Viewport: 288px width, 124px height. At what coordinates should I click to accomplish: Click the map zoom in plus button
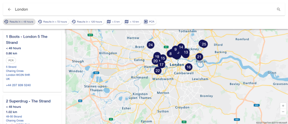283,106
